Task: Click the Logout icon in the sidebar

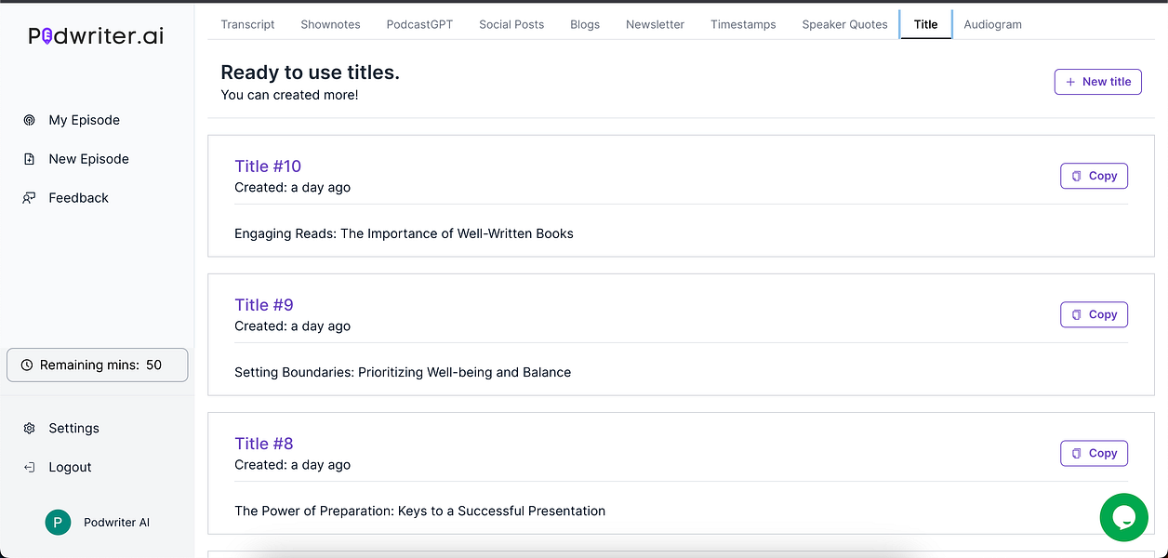Action: [30, 467]
